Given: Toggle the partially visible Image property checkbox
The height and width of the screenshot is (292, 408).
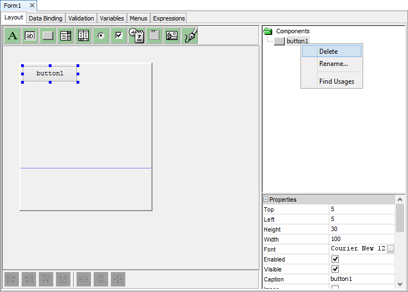Looking at the screenshot, I should click(x=335, y=288).
